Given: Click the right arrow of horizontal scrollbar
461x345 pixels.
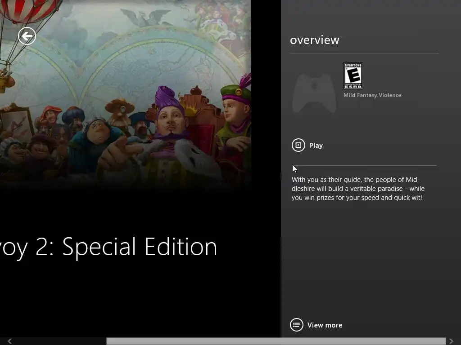Looking at the screenshot, I should click(x=451, y=341).
